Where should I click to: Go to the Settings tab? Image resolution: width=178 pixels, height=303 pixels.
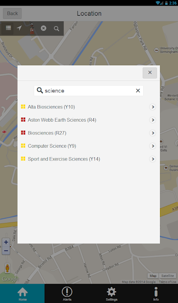112,294
